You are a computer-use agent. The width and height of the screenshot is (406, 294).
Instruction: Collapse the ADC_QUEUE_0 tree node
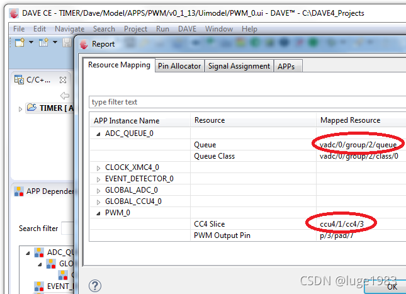click(98, 134)
